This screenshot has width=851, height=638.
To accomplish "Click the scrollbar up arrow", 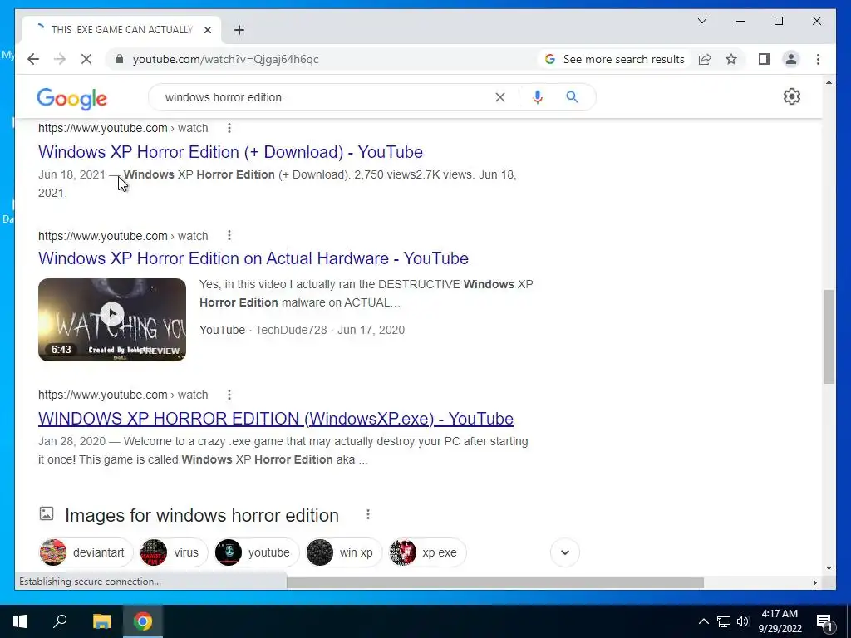I will pyautogui.click(x=829, y=82).
